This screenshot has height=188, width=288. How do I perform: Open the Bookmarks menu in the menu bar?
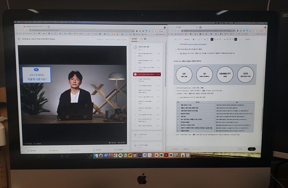[50, 22]
